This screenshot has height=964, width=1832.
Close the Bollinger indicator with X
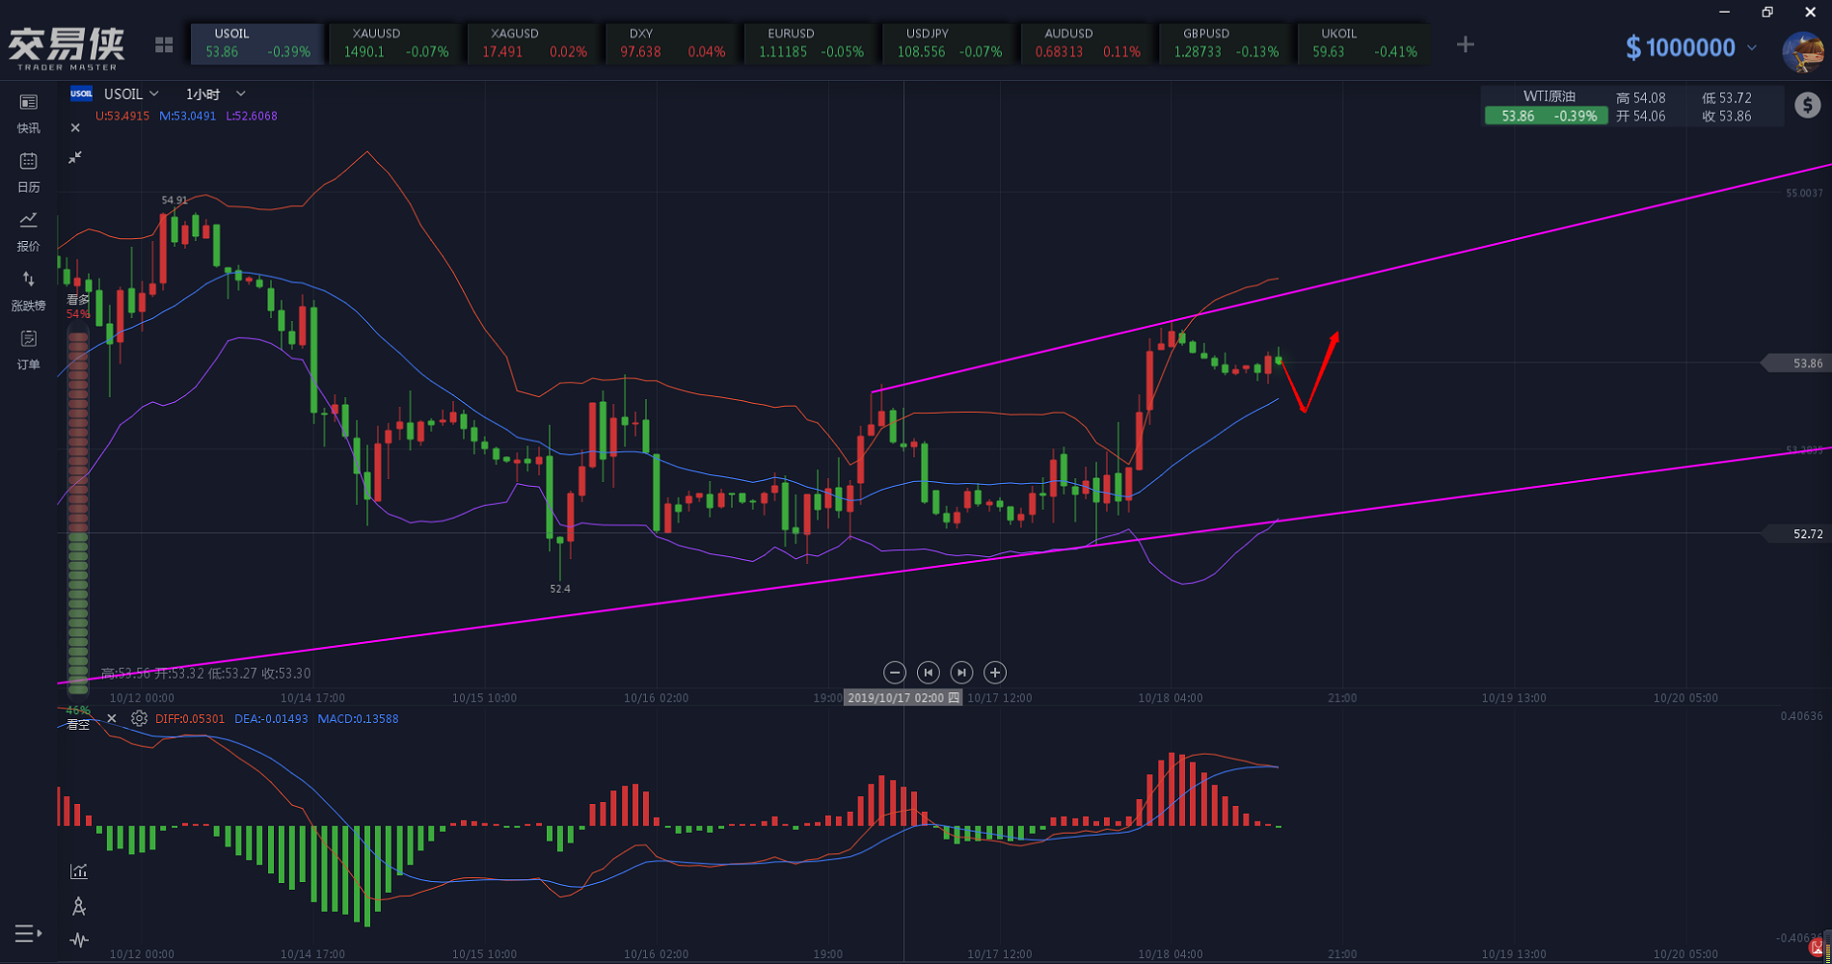(x=75, y=127)
